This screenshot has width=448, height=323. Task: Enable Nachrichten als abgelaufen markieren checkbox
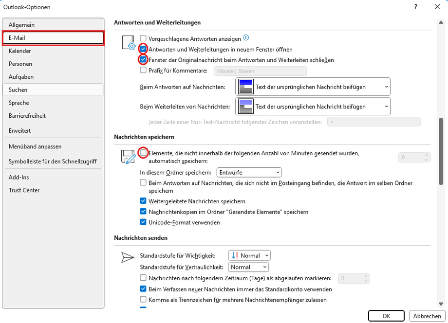143,278
